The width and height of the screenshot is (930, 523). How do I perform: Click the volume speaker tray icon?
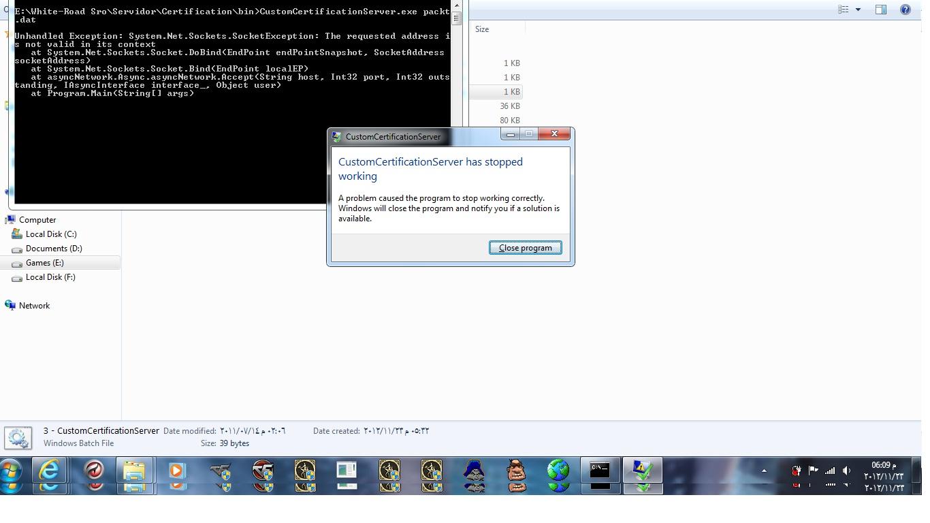click(846, 471)
